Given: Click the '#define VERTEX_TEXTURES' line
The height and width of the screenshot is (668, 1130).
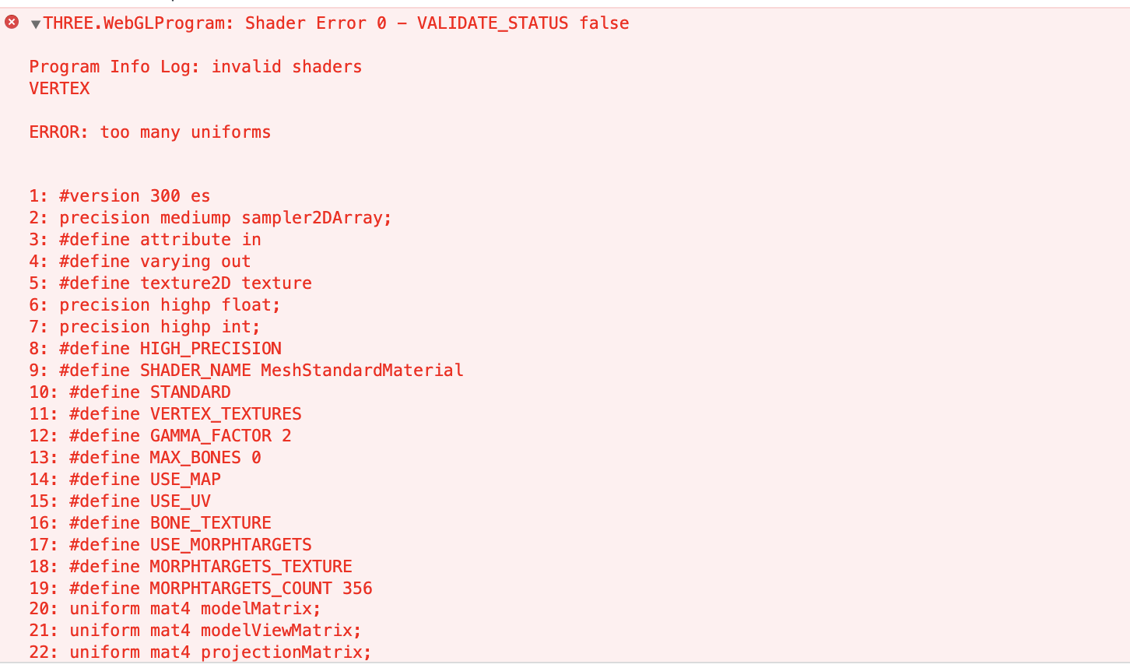Looking at the screenshot, I should (185, 414).
